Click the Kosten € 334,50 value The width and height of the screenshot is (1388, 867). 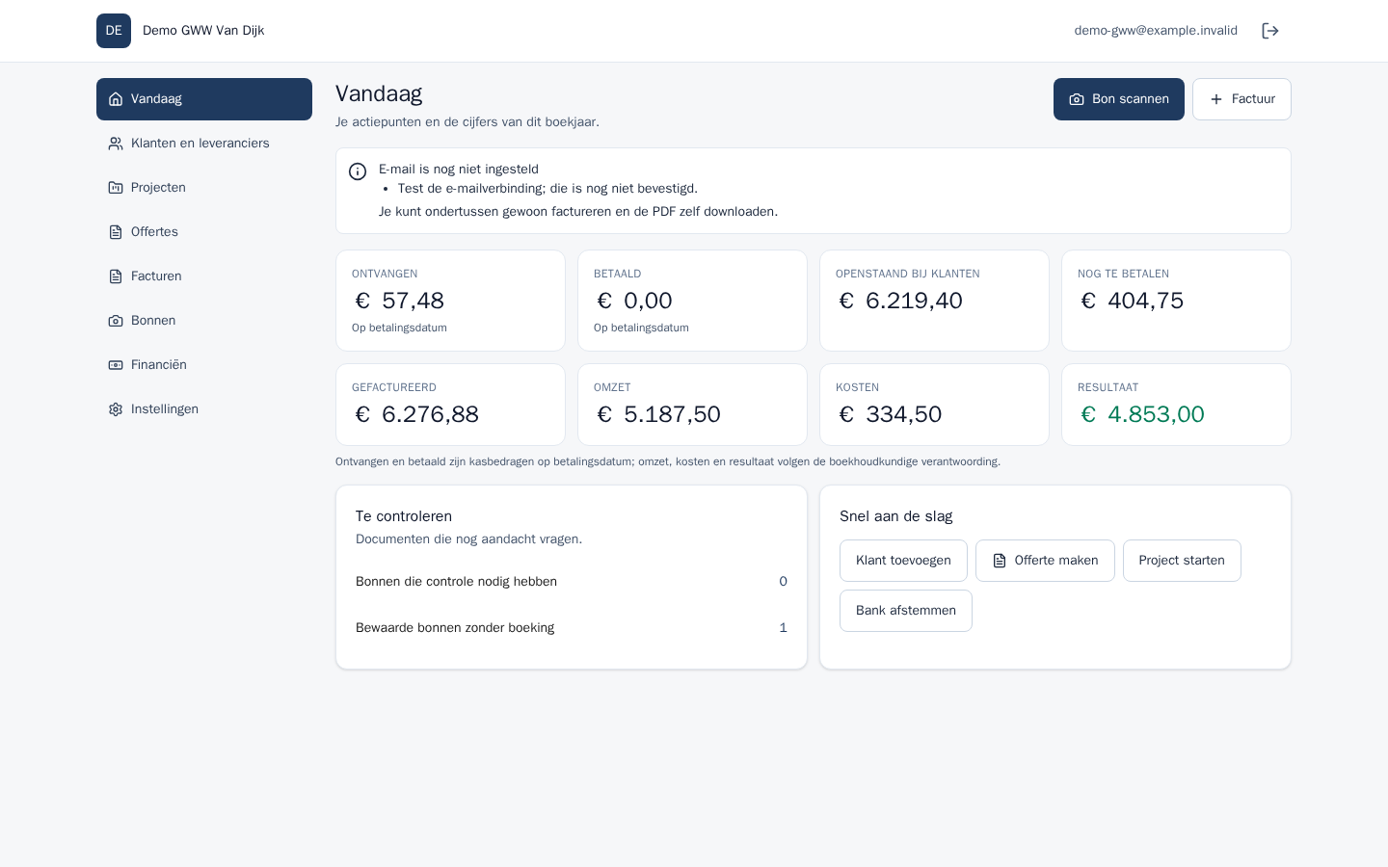click(x=890, y=414)
